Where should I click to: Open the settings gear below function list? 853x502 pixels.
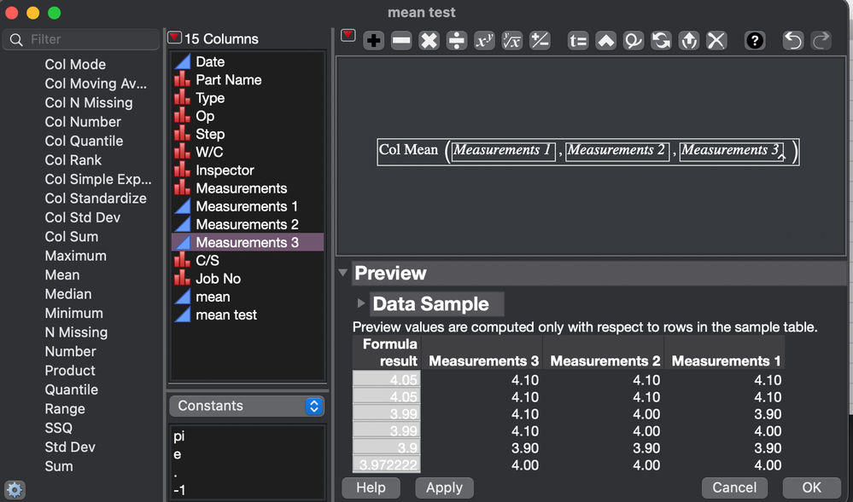tap(15, 490)
